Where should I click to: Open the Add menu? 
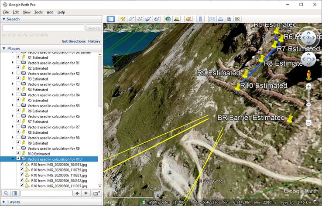(x=50, y=12)
